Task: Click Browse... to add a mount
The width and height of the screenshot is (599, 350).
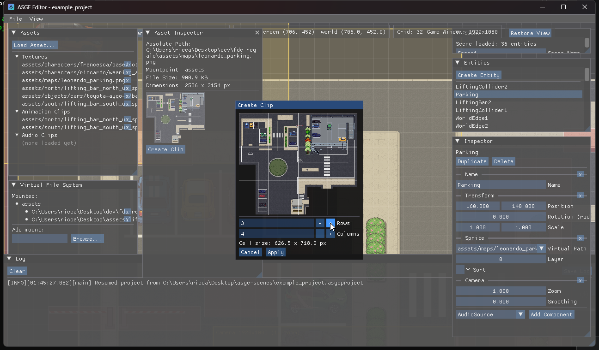Action: 87,239
